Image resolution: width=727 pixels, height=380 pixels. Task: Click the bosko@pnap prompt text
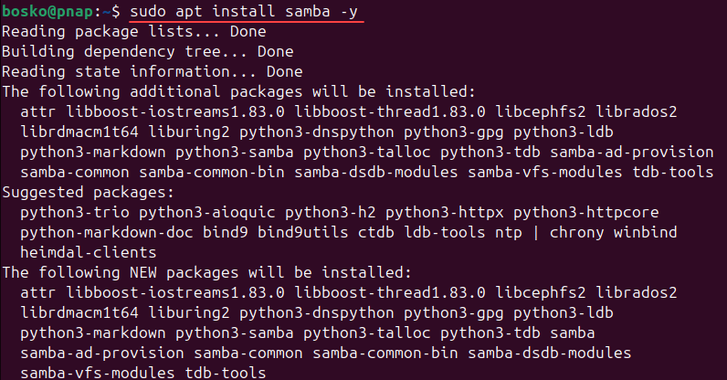pos(47,12)
